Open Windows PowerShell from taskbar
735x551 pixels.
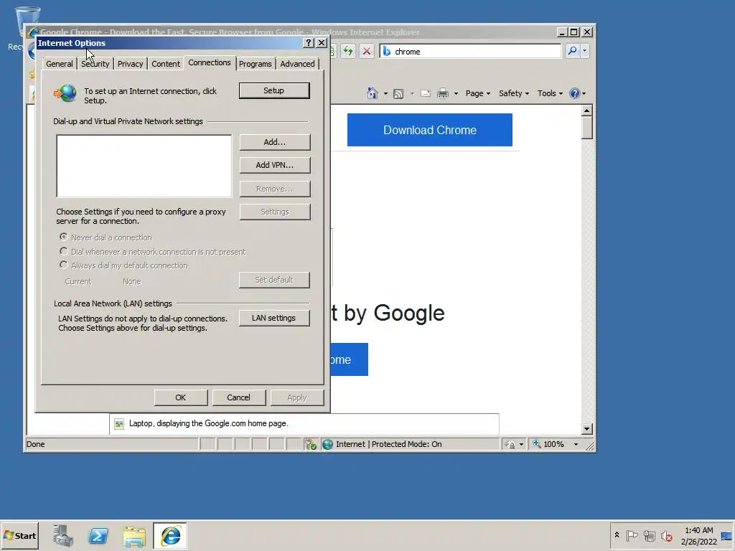(98, 535)
